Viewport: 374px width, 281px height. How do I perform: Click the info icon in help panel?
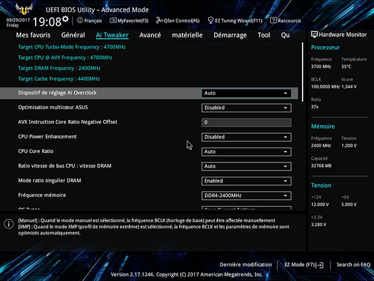9,223
